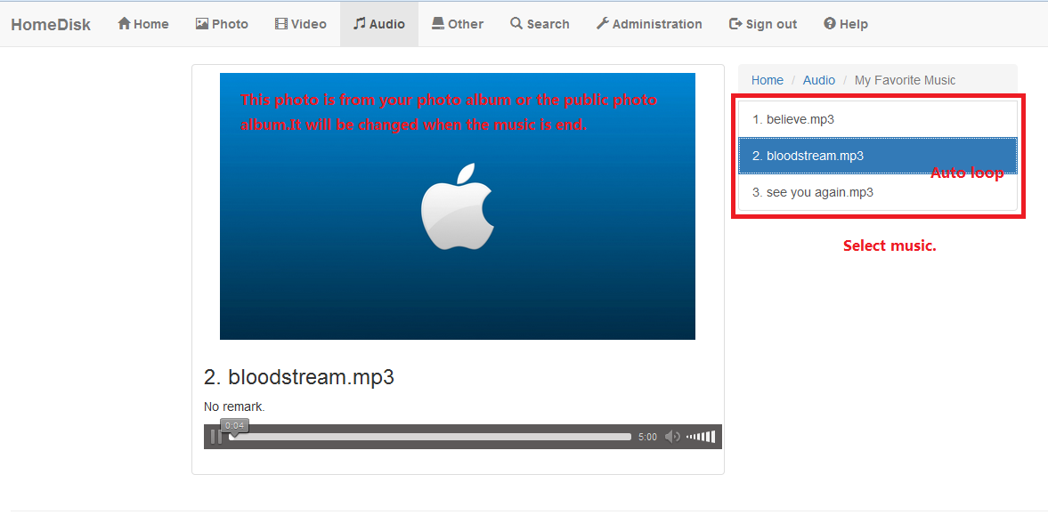Click the Audio breadcrumb link
Screen dimensions: 1048x515
(x=819, y=80)
